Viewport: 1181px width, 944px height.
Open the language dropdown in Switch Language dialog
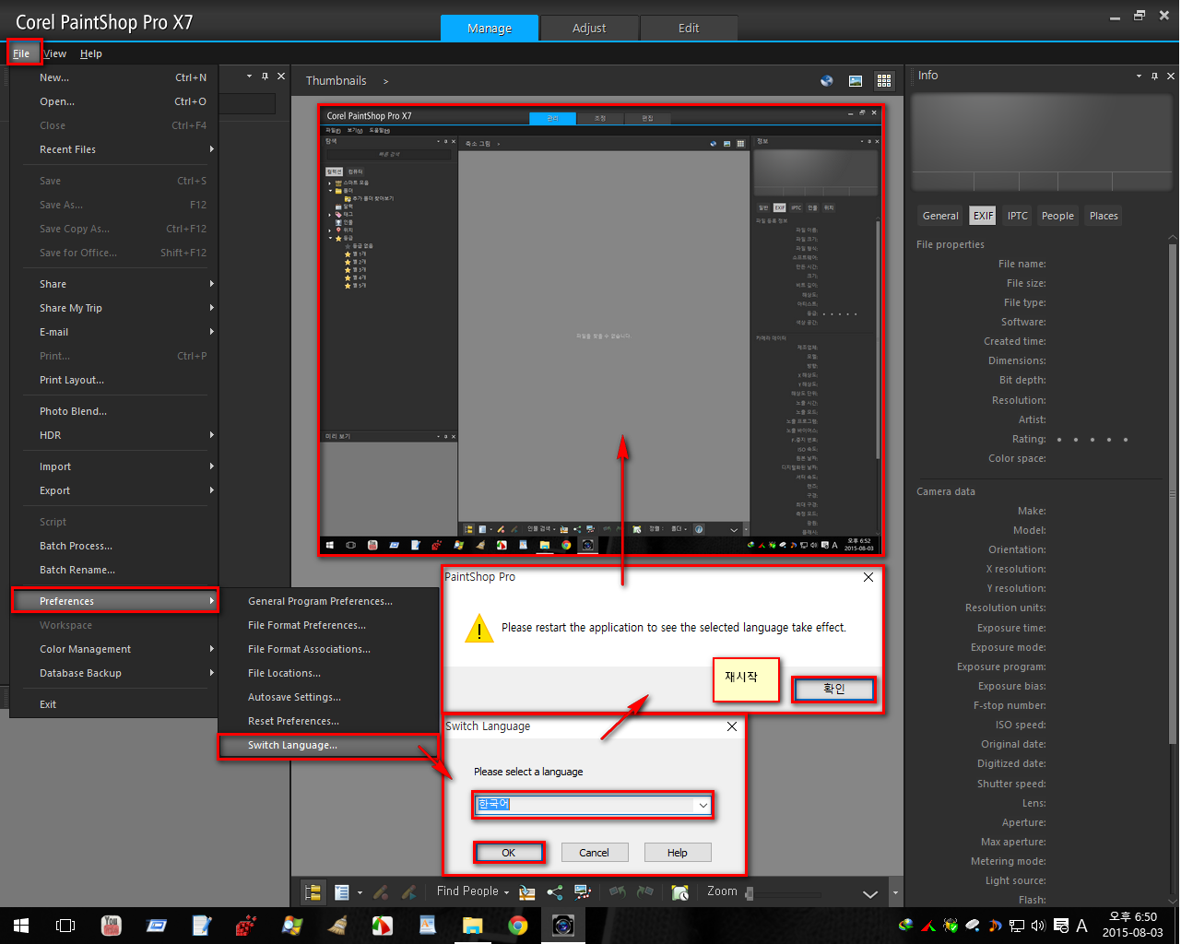pyautogui.click(x=703, y=805)
